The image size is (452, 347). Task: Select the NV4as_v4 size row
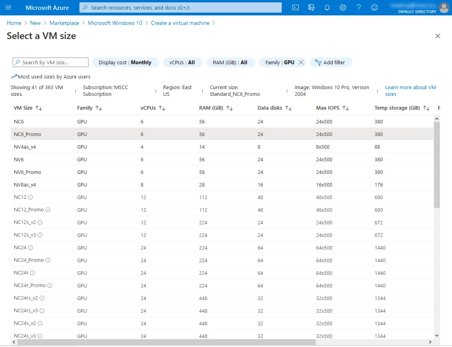[x=222, y=147]
